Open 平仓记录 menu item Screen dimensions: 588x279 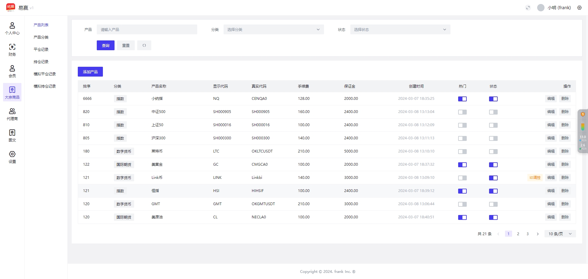click(41, 49)
